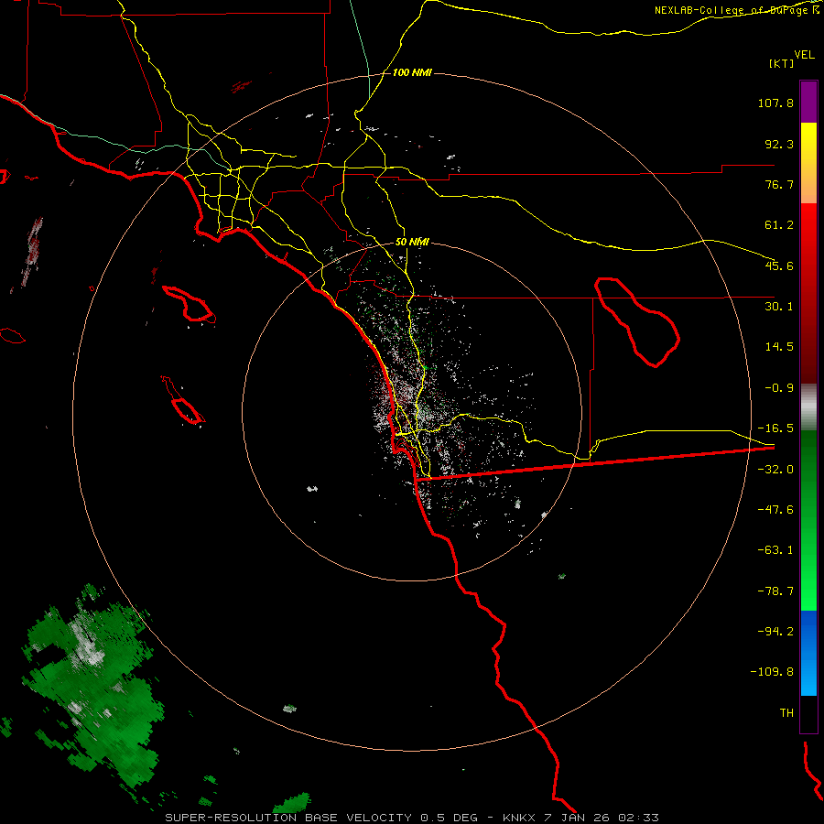Click the 14.5 velocity scale value

(779, 347)
